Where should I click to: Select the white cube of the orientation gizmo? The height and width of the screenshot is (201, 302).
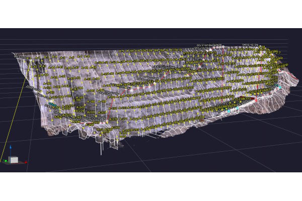[x=14, y=160]
